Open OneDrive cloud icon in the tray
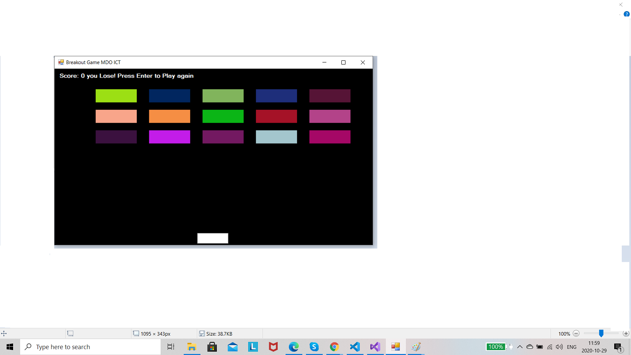 (x=530, y=347)
